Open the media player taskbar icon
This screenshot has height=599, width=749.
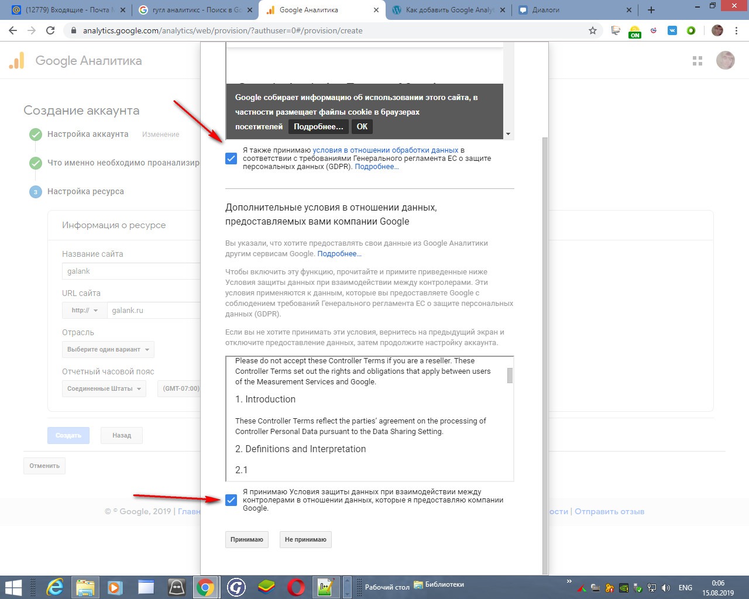[115, 587]
